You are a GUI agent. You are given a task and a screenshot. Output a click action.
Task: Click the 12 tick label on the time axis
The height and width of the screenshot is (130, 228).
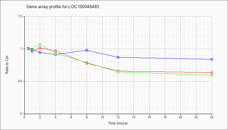[x=118, y=117]
